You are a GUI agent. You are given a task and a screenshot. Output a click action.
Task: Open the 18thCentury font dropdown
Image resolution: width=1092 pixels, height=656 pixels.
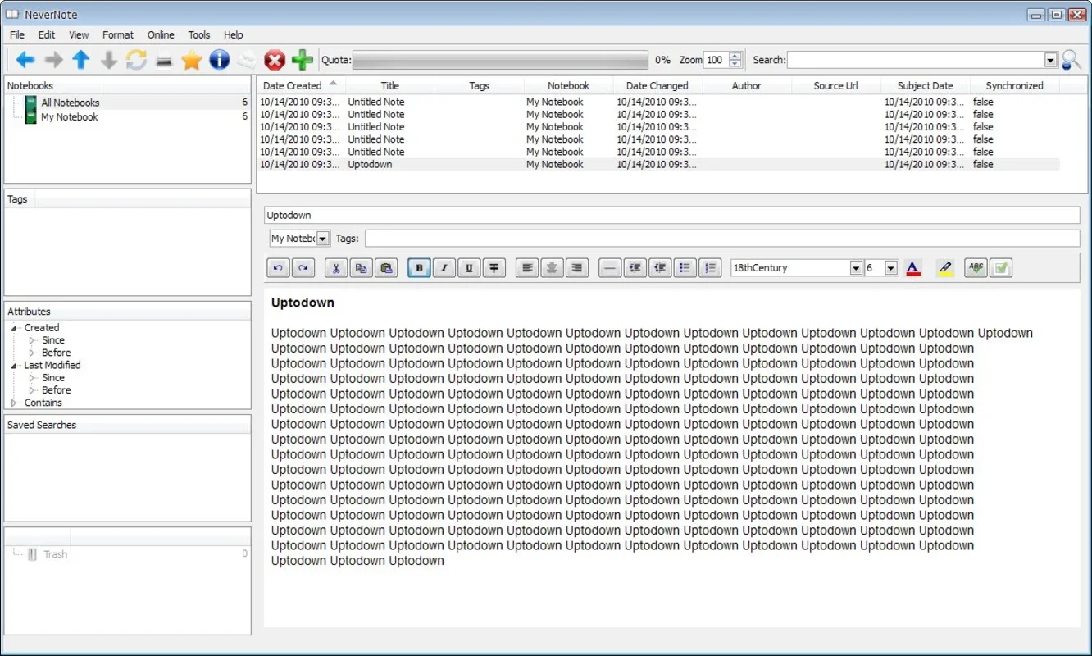pyautogui.click(x=856, y=268)
